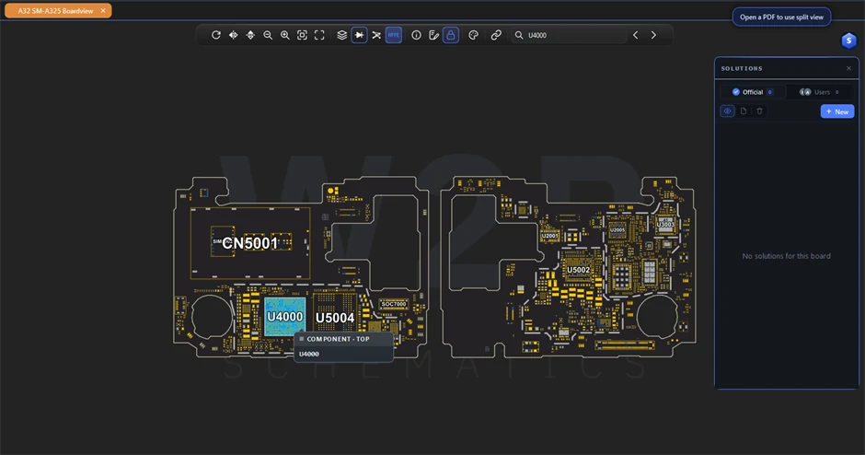Close the A32 SM-A325 Boardview tab
This screenshot has width=865, height=455.
pyautogui.click(x=103, y=10)
